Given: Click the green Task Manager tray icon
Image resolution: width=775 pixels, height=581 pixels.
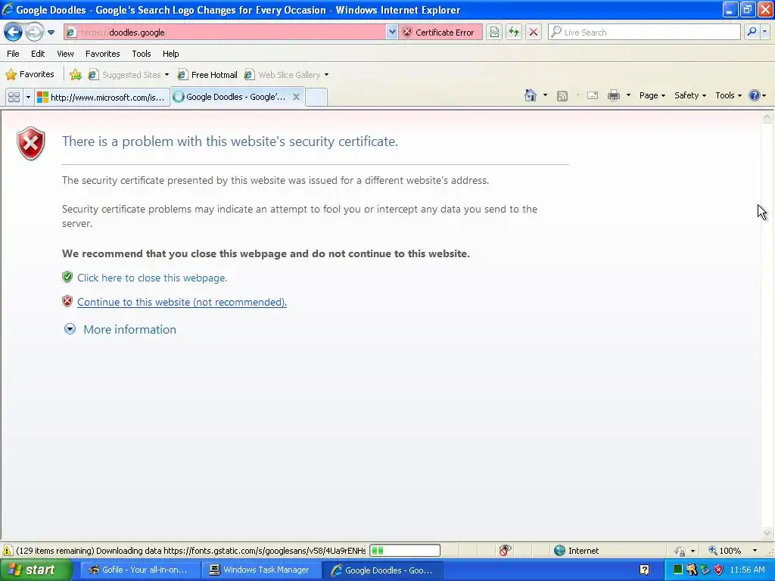Looking at the screenshot, I should 677,570.
